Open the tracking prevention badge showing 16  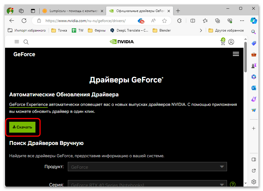pyautogui.click(x=141, y=21)
